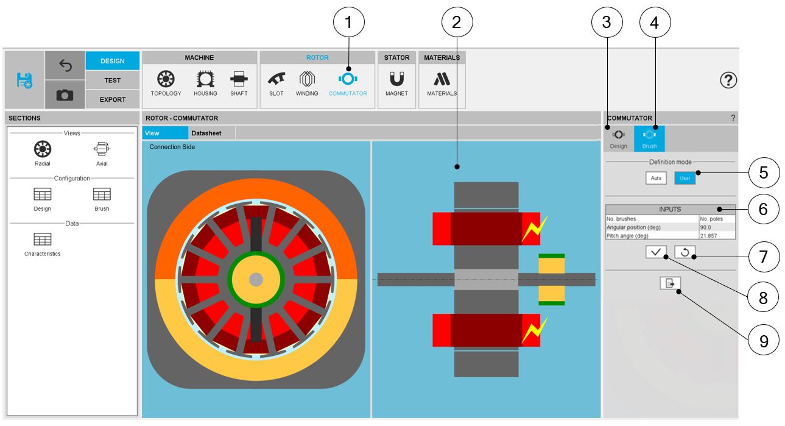Reset inputs with the circular arrow button
The image size is (785, 426).
(x=685, y=252)
